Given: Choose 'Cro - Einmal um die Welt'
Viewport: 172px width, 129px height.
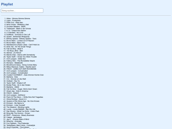Looking at the screenshot, I should point(16,79).
